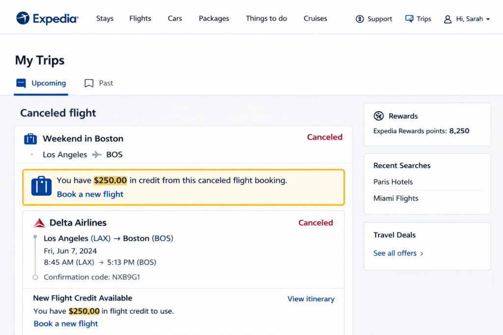Select the Paris Hotels recent search

[x=393, y=182]
